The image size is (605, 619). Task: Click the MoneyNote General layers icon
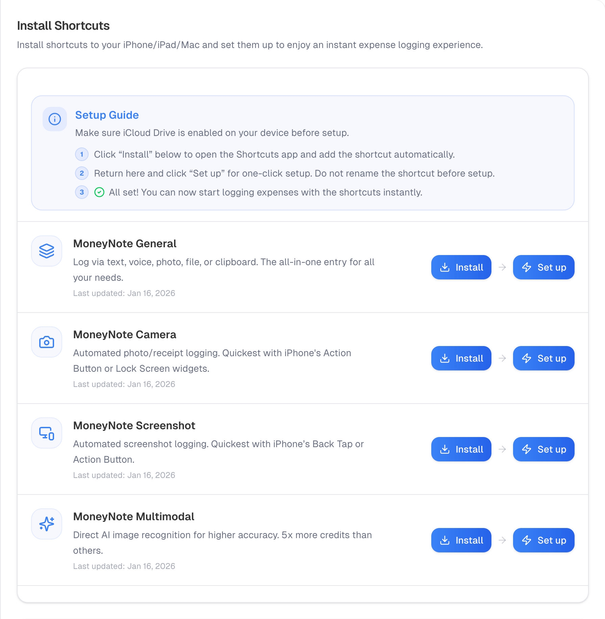tap(47, 251)
